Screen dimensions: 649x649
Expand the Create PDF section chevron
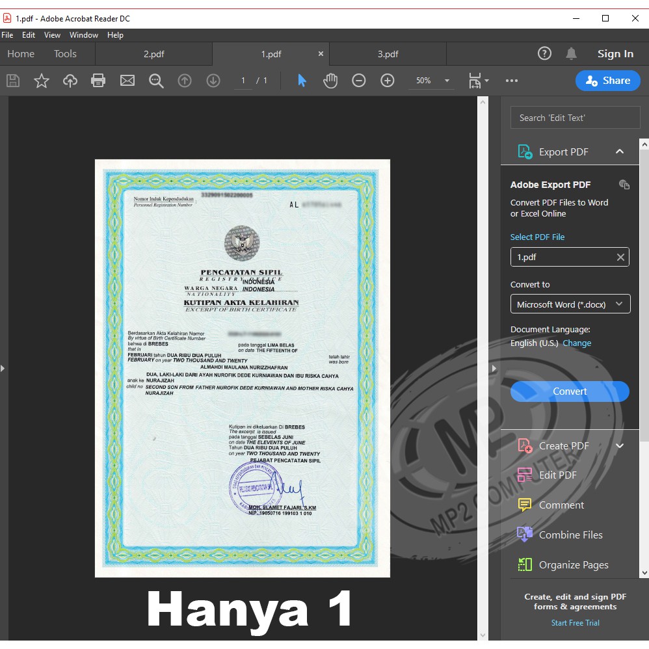tap(619, 445)
